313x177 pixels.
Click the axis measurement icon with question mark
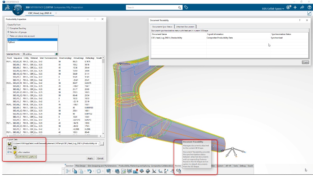point(166,171)
